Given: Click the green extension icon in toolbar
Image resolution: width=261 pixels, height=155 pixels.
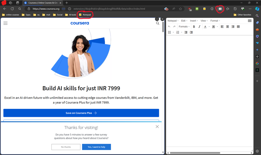Looking at the screenshot, I should pyautogui.click(x=197, y=9).
